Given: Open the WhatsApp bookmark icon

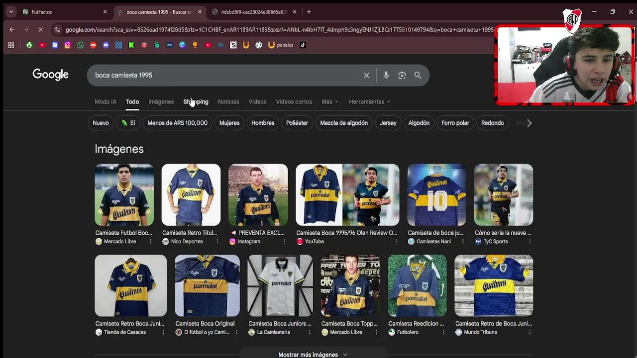Looking at the screenshot, I should click(81, 45).
